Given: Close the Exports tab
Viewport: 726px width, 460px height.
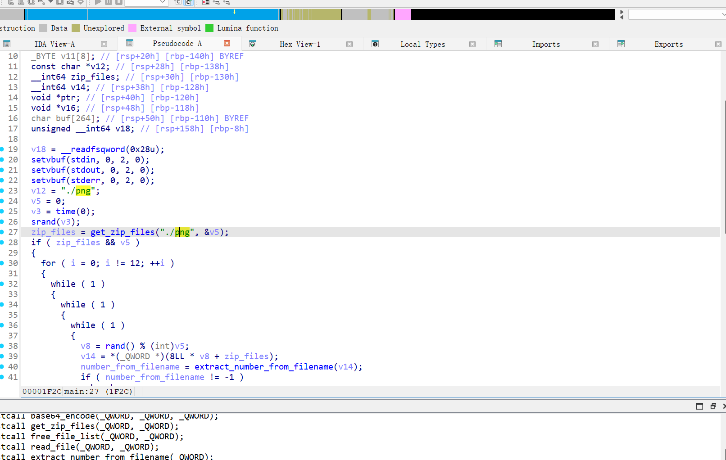Looking at the screenshot, I should point(718,44).
